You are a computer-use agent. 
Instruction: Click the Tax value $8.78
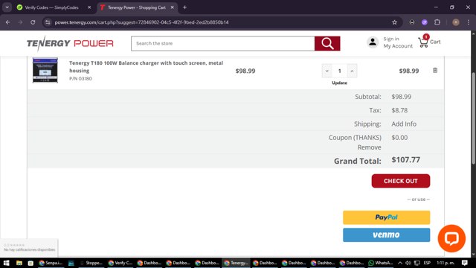[399, 110]
